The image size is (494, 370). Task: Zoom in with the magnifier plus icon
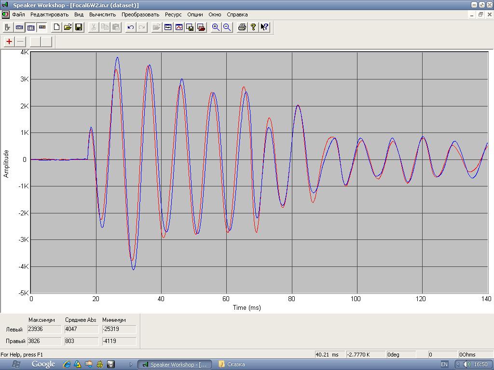click(x=216, y=27)
